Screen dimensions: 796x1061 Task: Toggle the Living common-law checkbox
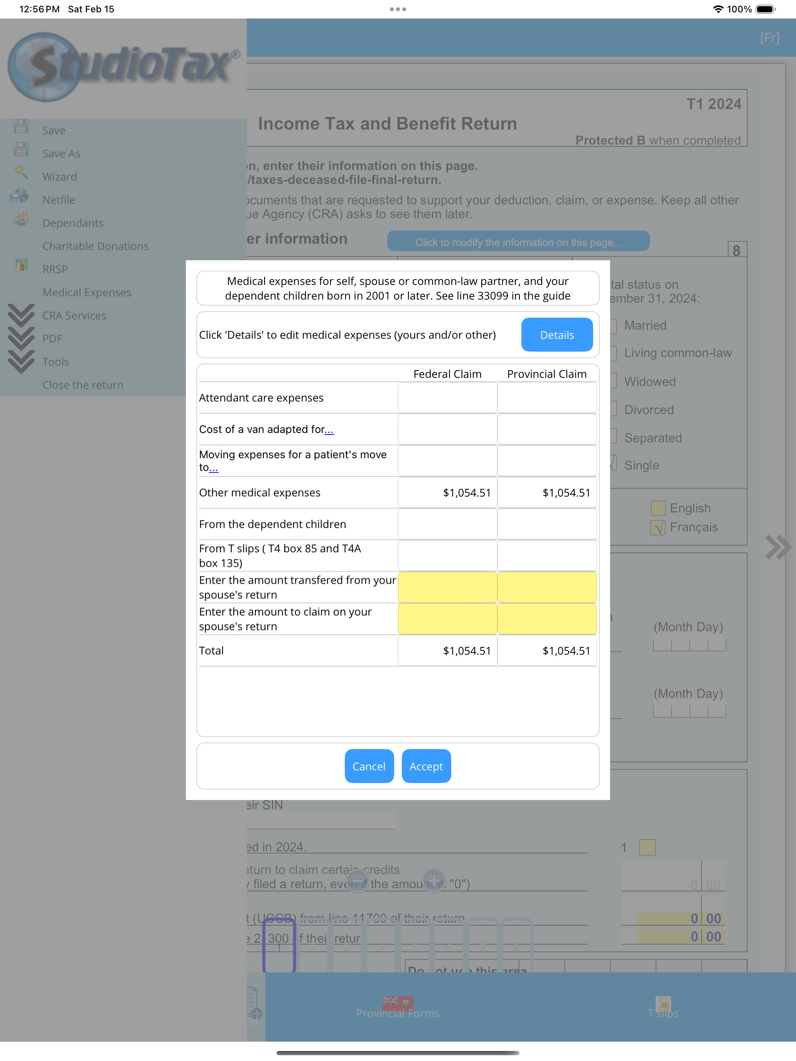click(x=613, y=353)
